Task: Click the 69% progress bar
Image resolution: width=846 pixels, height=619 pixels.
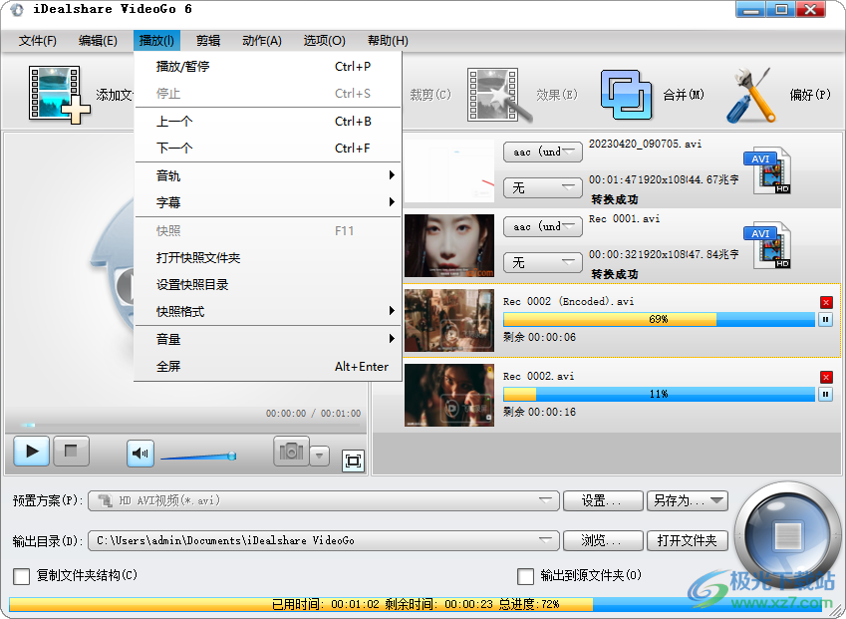Action: 659,320
